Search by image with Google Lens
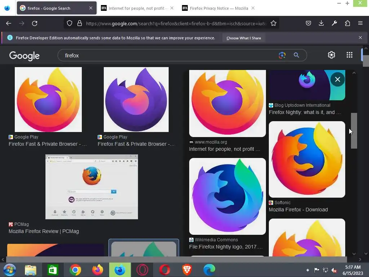 [282, 55]
